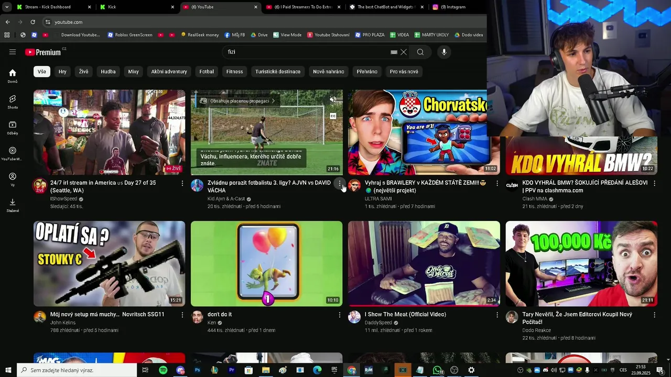Clear the search box text
The image size is (671, 377).
click(404, 52)
